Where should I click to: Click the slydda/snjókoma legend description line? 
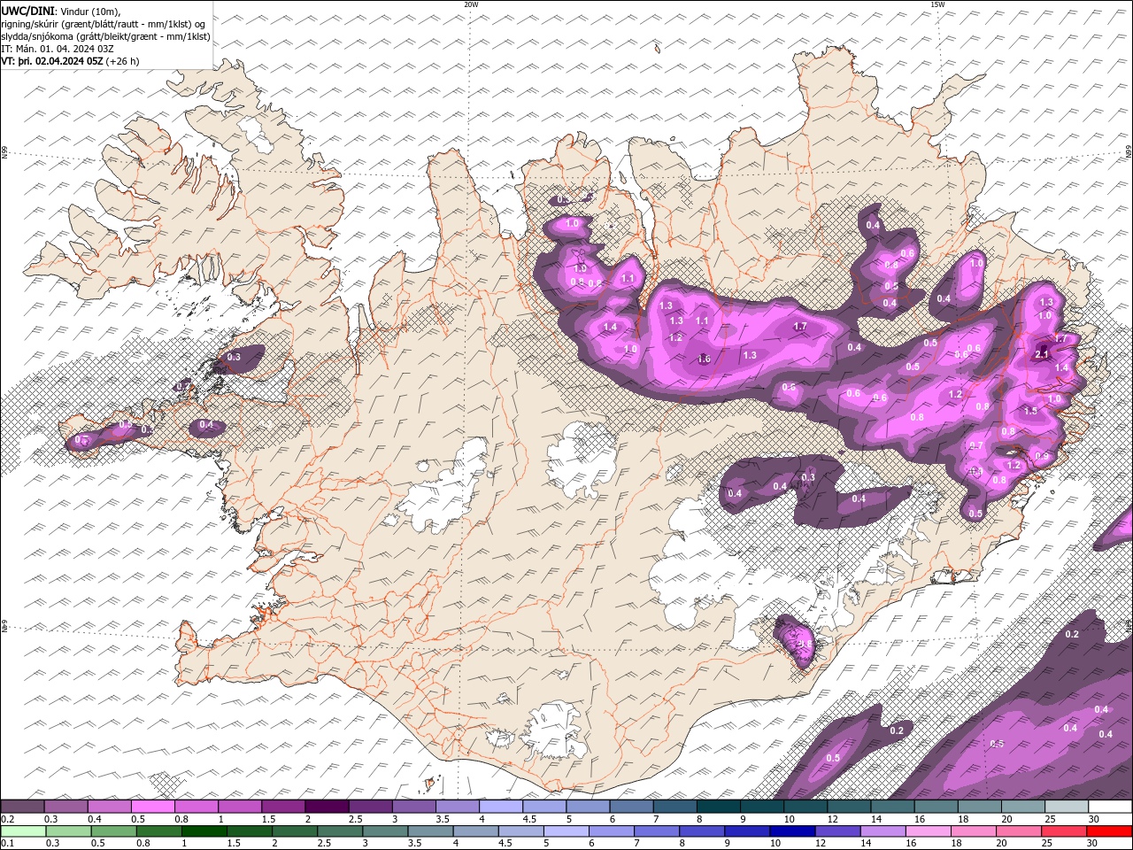point(105,36)
